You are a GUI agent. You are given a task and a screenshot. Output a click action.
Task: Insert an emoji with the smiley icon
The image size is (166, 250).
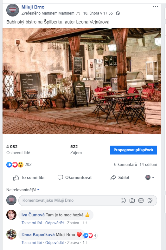click(x=123, y=201)
